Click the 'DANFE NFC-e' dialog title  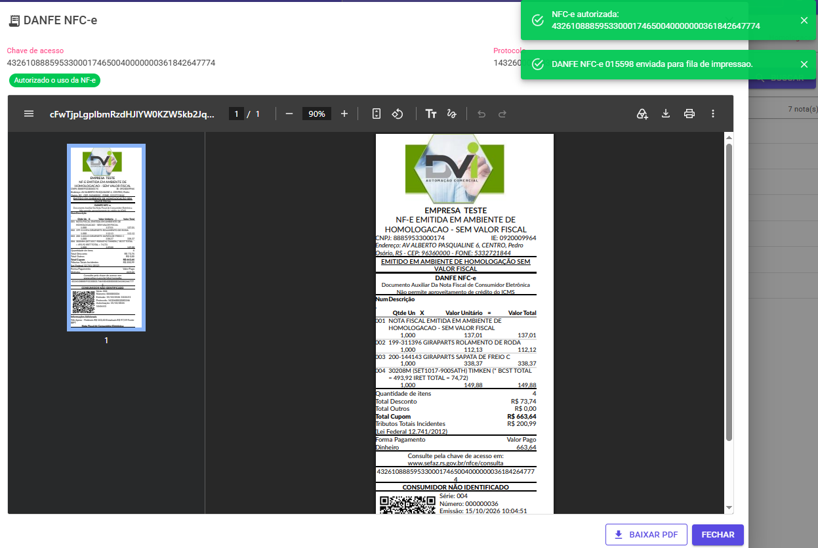(60, 20)
